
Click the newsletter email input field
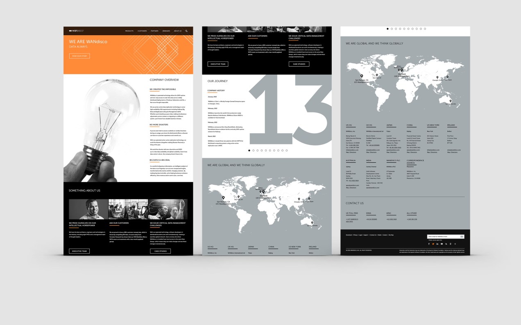coord(443,236)
